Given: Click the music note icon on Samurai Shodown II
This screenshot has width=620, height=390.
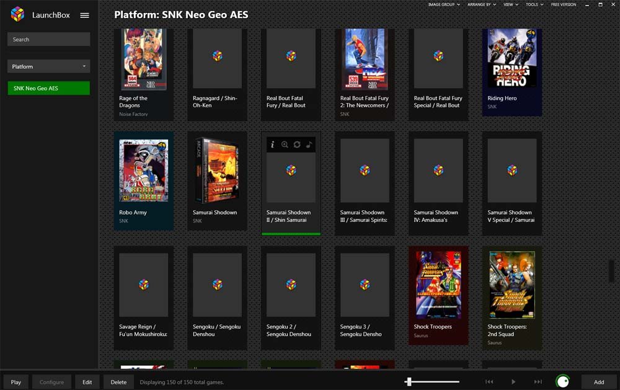Looking at the screenshot, I should tap(309, 144).
